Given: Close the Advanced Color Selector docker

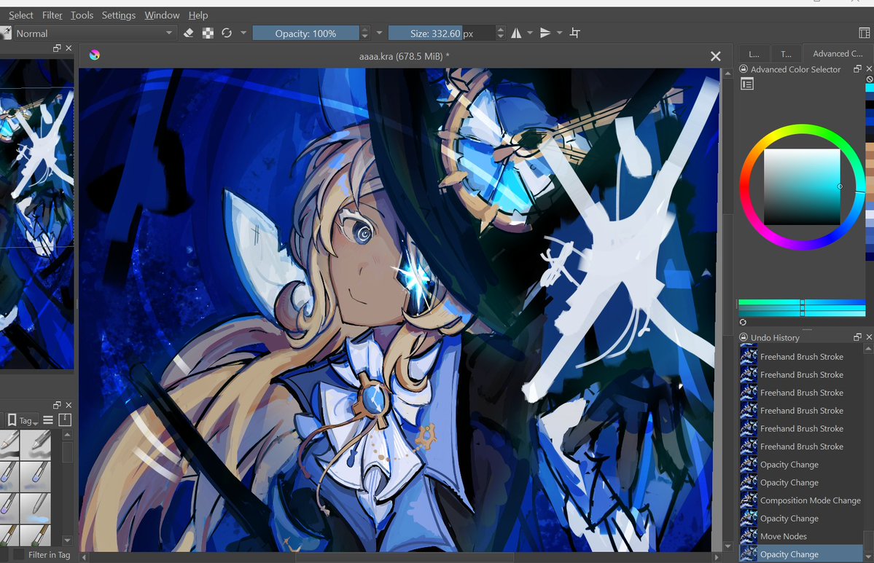Looking at the screenshot, I should [869, 69].
